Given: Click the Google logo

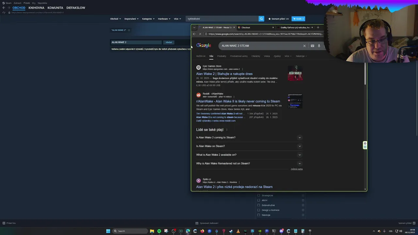Looking at the screenshot, I should click(204, 45).
